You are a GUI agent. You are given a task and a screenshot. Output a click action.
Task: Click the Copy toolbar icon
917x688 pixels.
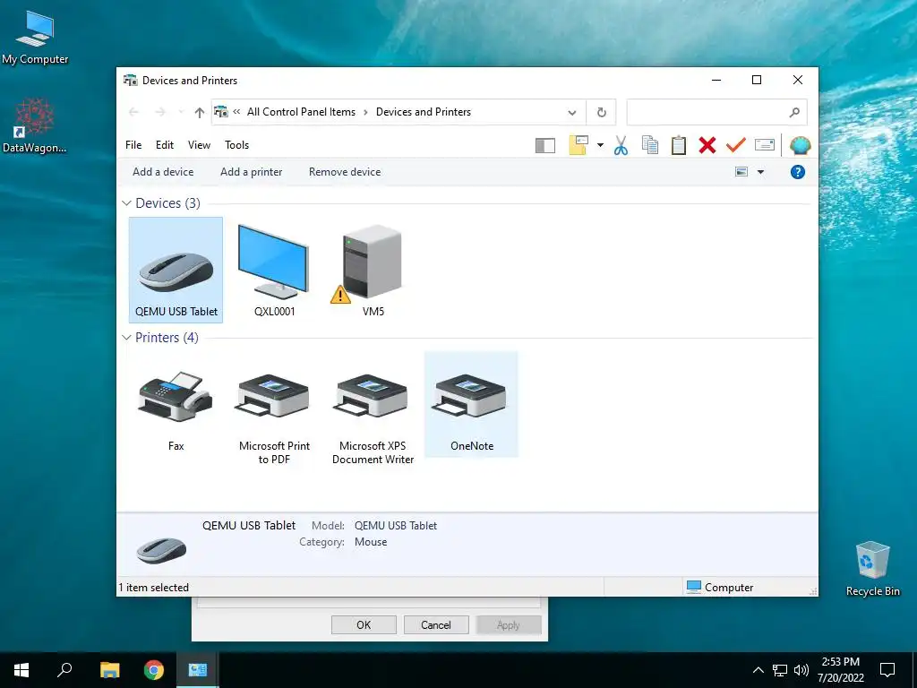click(650, 145)
